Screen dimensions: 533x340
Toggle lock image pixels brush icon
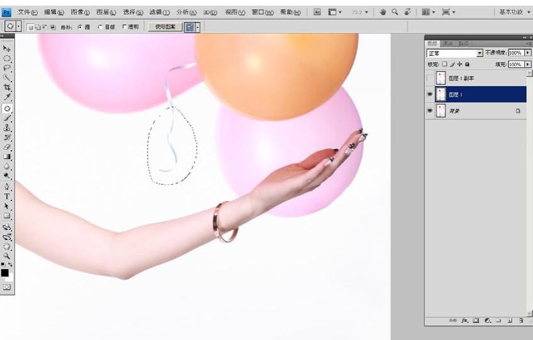click(452, 64)
